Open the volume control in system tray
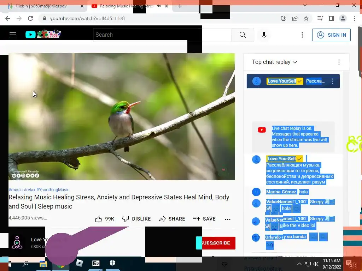The width and height of the screenshot is (362, 271). click(316, 264)
